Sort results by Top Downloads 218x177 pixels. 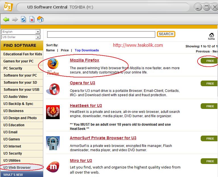(x=87, y=50)
